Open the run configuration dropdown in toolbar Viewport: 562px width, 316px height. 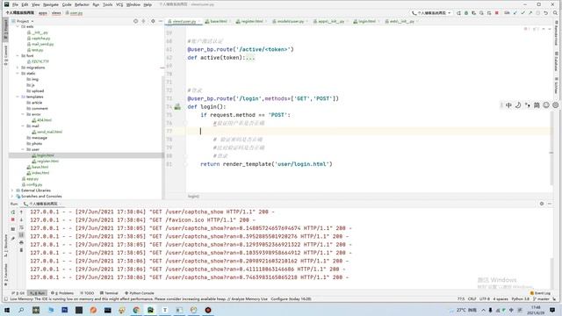pos(431,13)
